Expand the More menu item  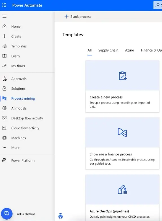[15, 147]
